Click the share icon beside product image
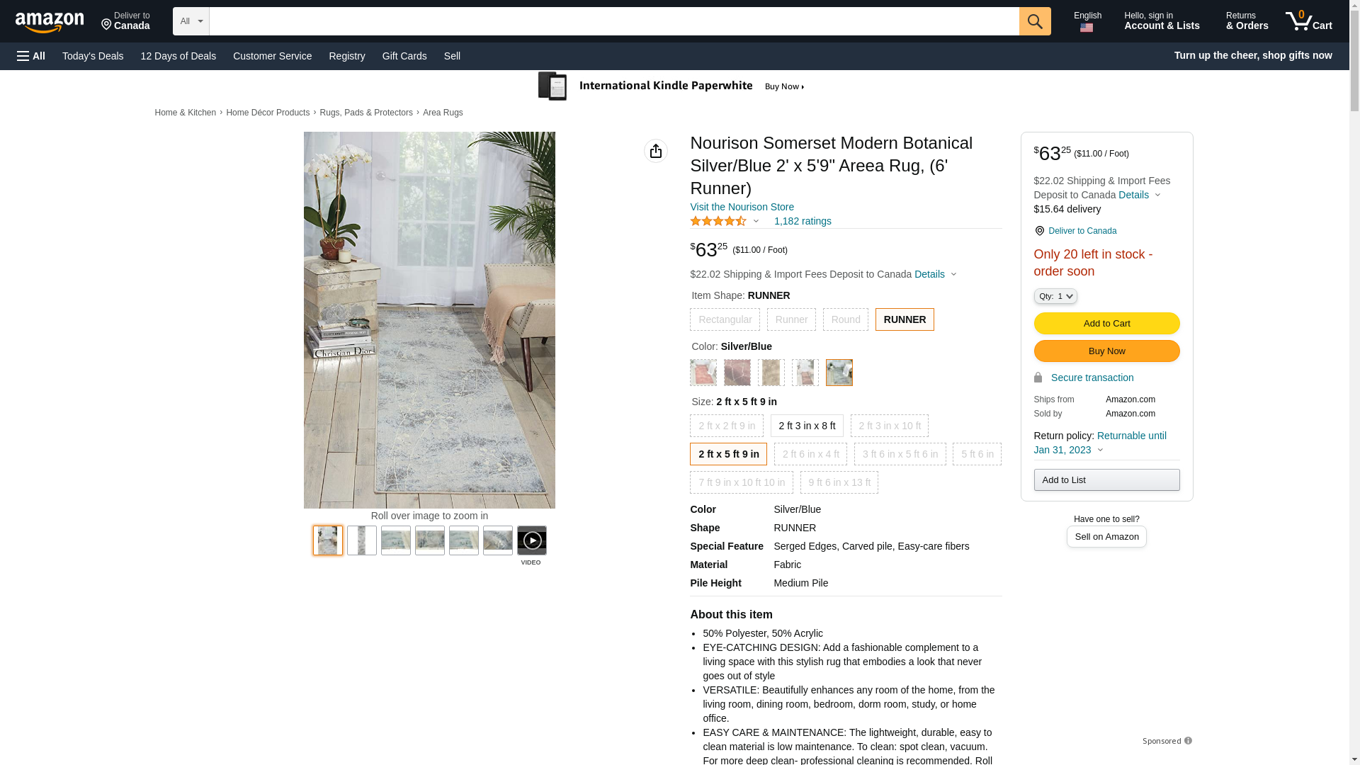1360x765 pixels. click(656, 151)
